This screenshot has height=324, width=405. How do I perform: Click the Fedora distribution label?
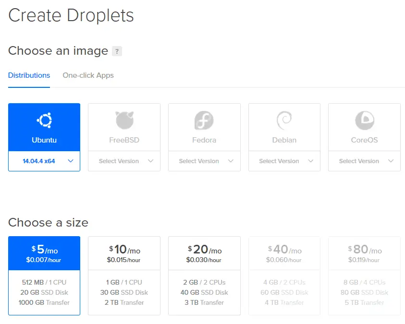click(204, 140)
